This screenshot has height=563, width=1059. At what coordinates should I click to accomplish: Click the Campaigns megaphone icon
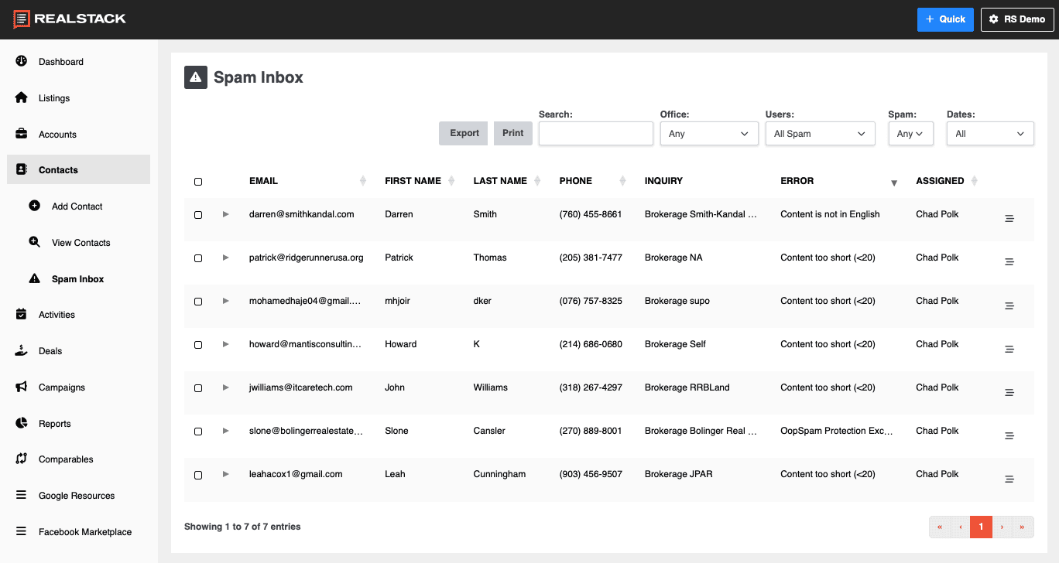click(22, 387)
